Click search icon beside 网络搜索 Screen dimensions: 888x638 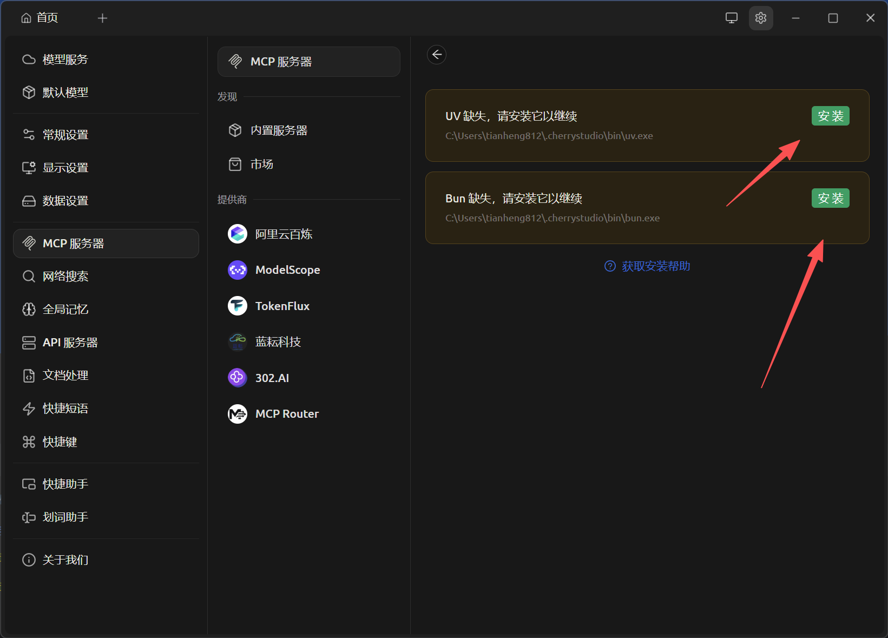[x=29, y=277]
